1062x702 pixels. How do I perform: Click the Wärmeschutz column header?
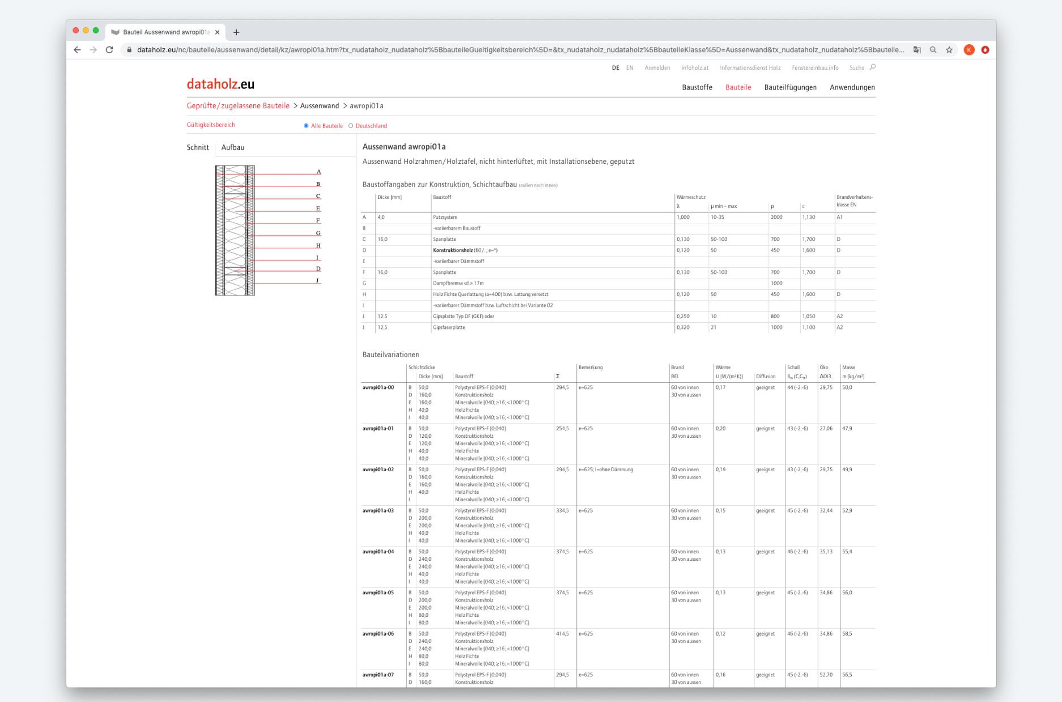691,197
